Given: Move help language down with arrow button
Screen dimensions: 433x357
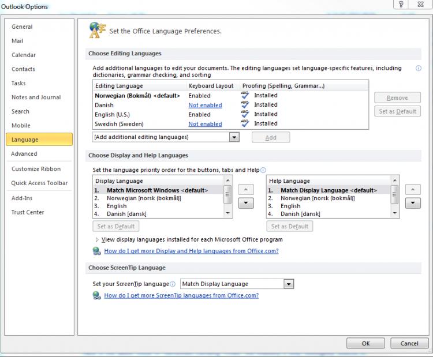Looking at the screenshot, I should point(413,203).
